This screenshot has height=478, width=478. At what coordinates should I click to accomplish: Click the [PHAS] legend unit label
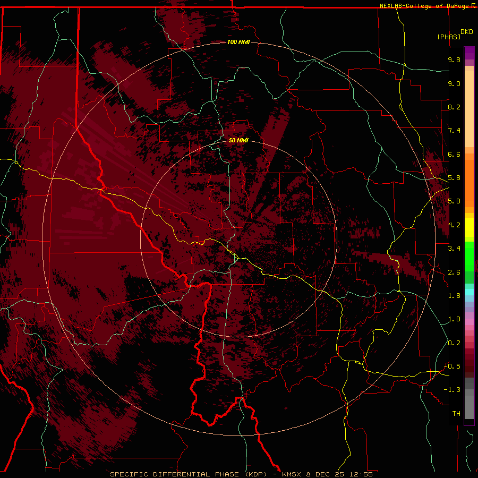tap(449, 37)
